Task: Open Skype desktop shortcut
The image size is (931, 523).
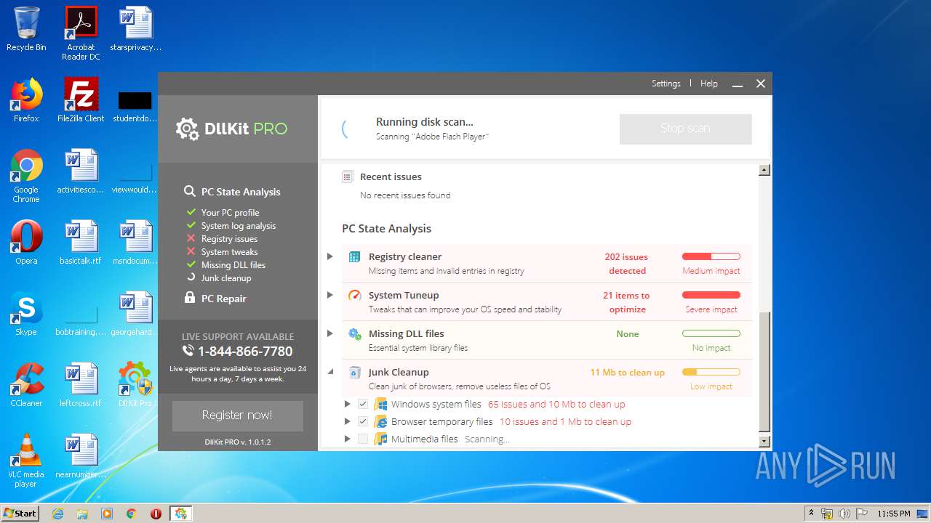Action: pyautogui.click(x=26, y=314)
